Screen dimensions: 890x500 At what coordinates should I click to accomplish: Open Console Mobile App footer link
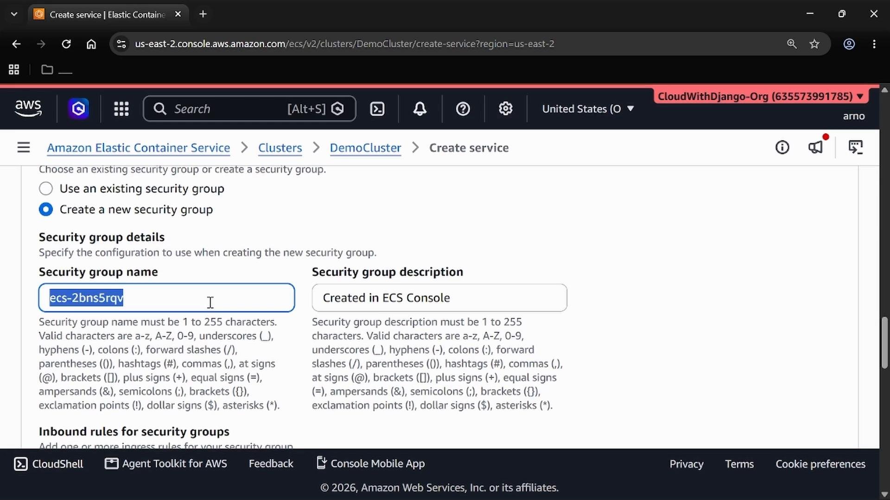pyautogui.click(x=370, y=464)
